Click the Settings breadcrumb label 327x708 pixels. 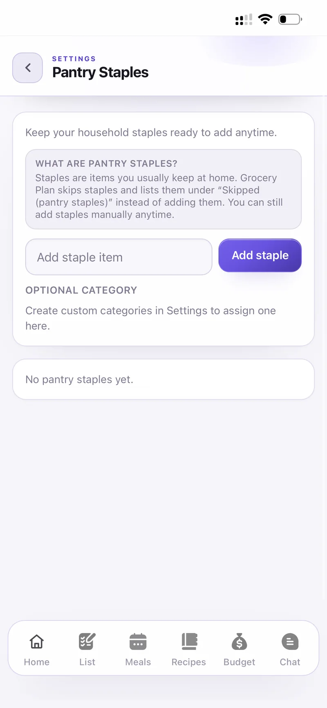pos(74,59)
